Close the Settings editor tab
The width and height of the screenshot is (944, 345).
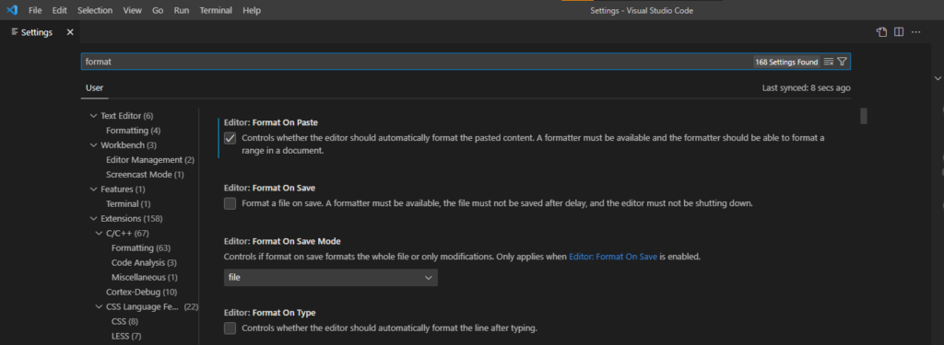pos(70,32)
